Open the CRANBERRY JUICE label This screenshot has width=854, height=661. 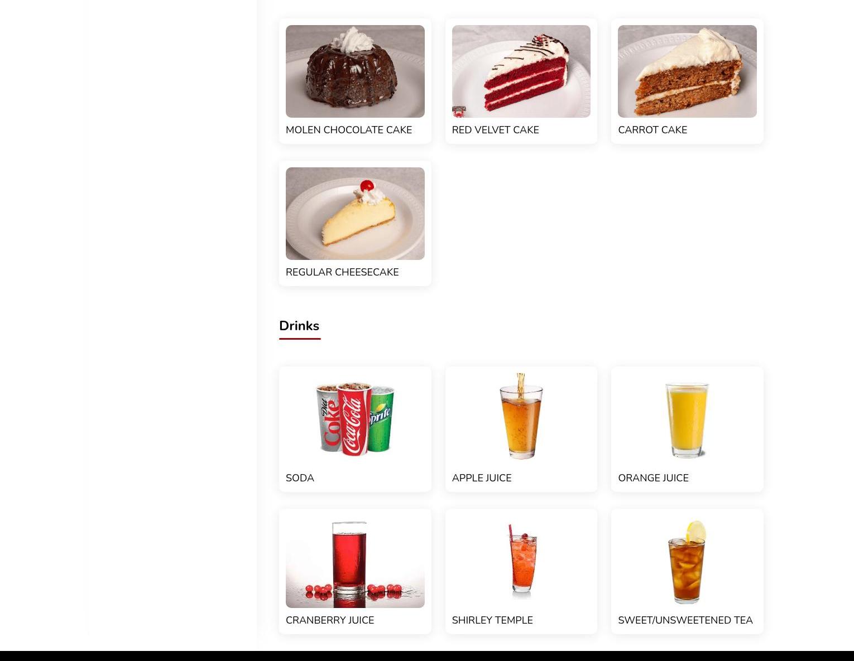click(x=330, y=620)
